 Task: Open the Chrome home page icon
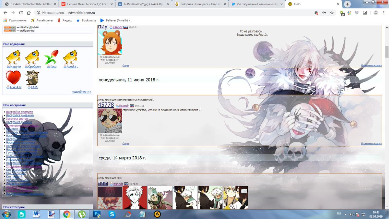coord(29,13)
